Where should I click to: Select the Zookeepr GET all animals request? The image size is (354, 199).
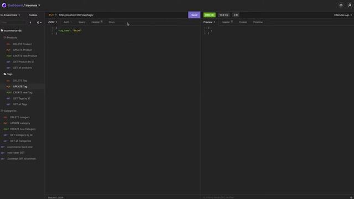tap(22, 159)
